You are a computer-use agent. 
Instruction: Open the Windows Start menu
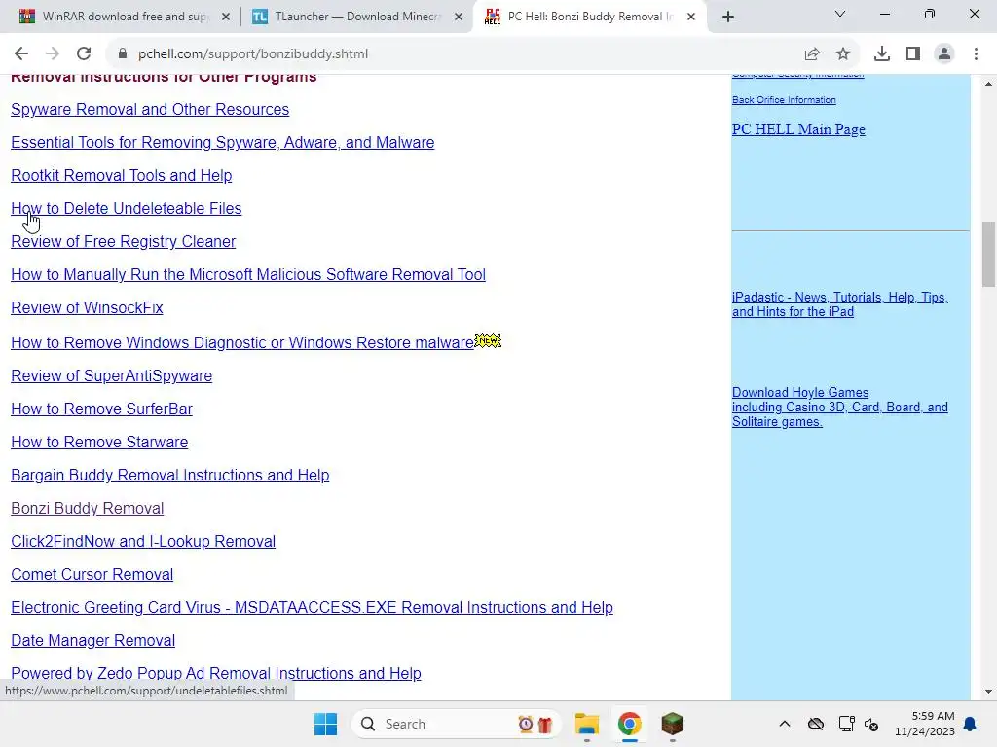[325, 724]
